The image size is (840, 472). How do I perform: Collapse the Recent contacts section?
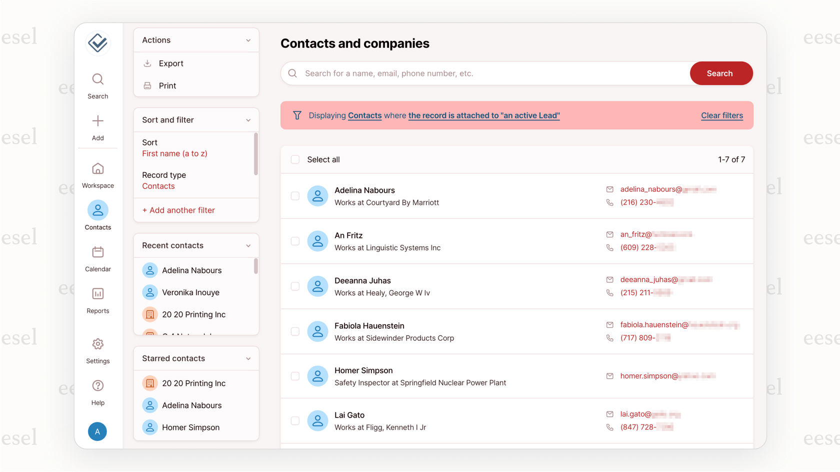(248, 245)
